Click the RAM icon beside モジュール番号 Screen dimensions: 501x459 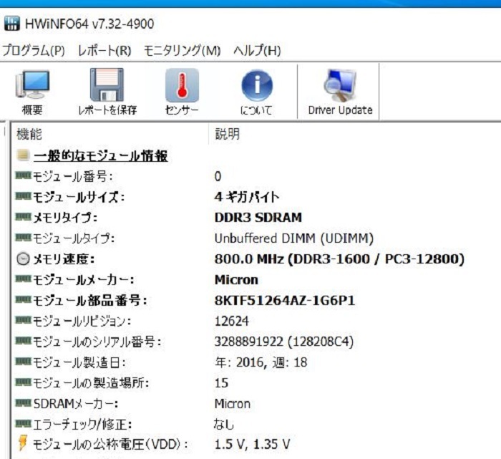click(x=24, y=175)
